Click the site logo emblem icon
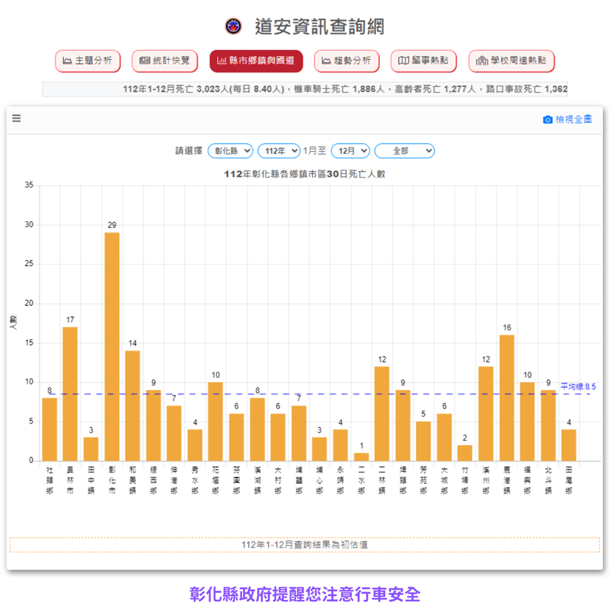This screenshot has height=610, width=610. [234, 27]
